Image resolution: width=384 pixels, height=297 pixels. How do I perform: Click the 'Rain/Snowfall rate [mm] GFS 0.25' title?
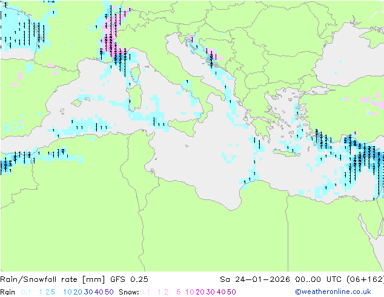[74, 279]
